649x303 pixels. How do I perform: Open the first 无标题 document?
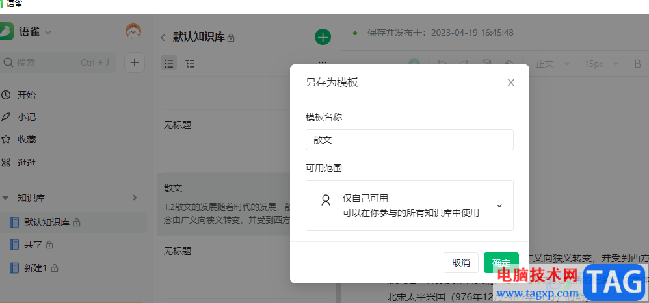pos(178,125)
